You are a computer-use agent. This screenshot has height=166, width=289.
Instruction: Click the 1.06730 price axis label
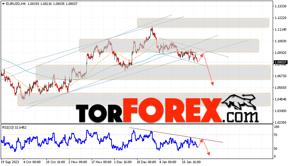(x=280, y=76)
